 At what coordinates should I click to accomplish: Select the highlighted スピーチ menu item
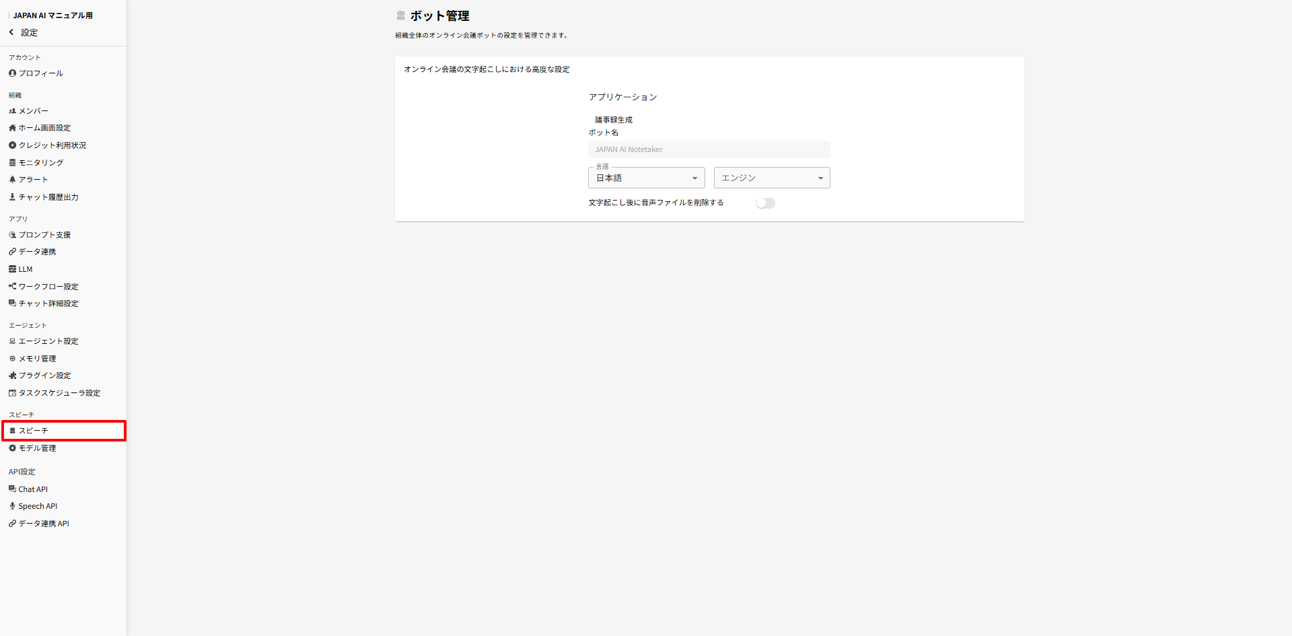(34, 430)
